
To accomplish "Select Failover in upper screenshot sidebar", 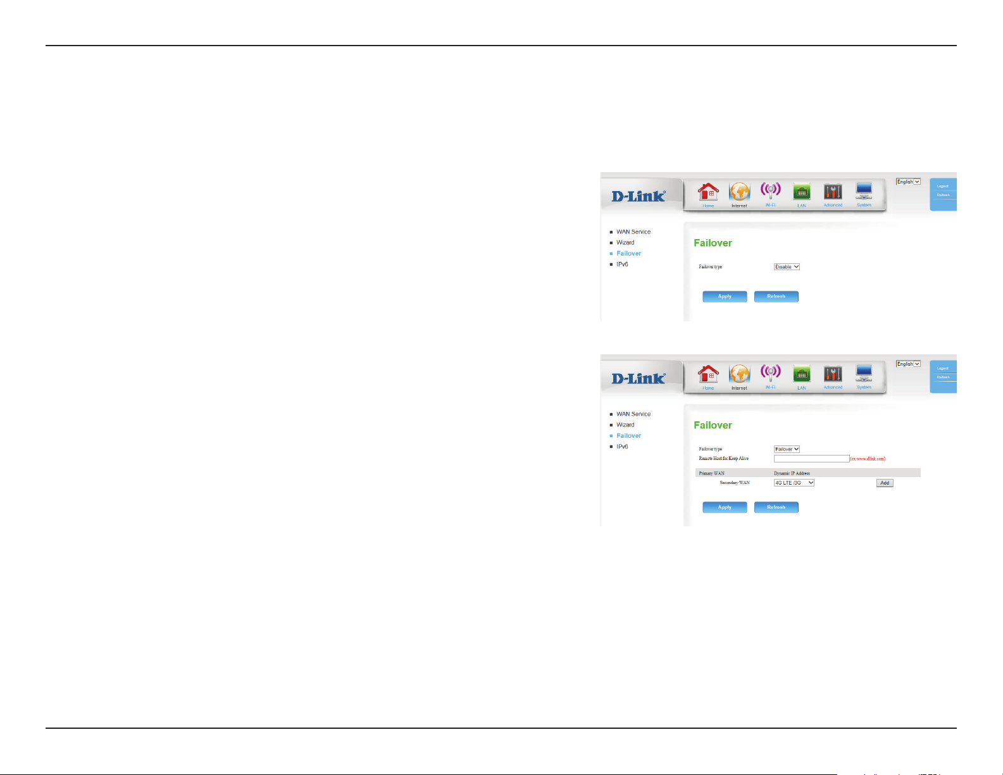I will click(628, 254).
